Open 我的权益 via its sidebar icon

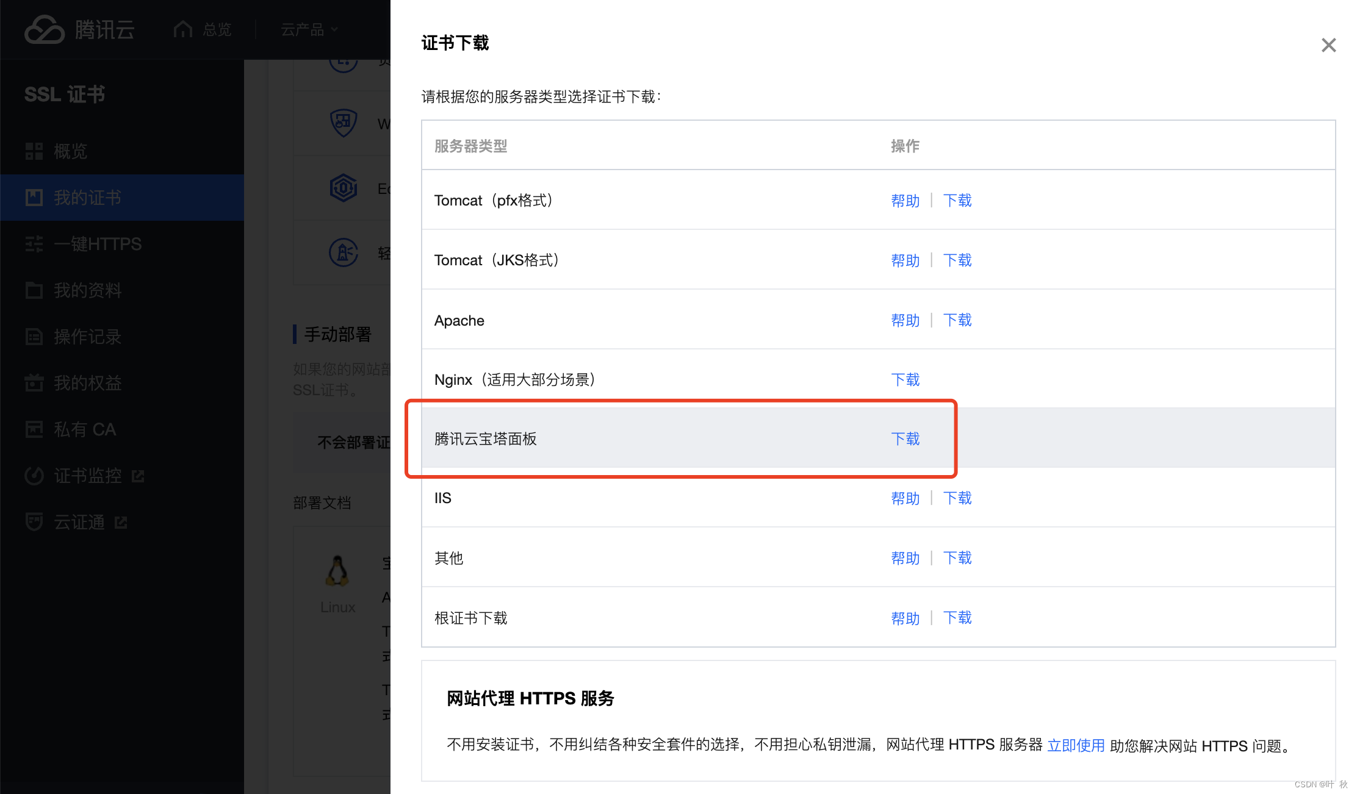coord(34,382)
